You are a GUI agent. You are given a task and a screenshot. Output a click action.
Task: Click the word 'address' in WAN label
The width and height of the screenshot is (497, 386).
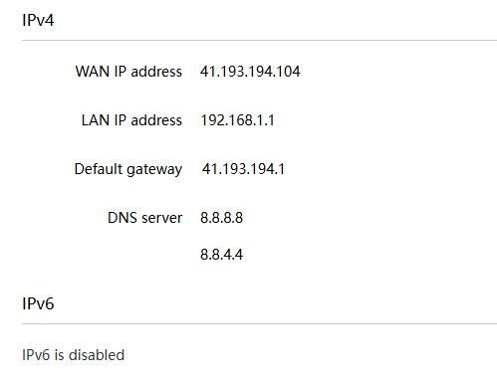click(156, 72)
